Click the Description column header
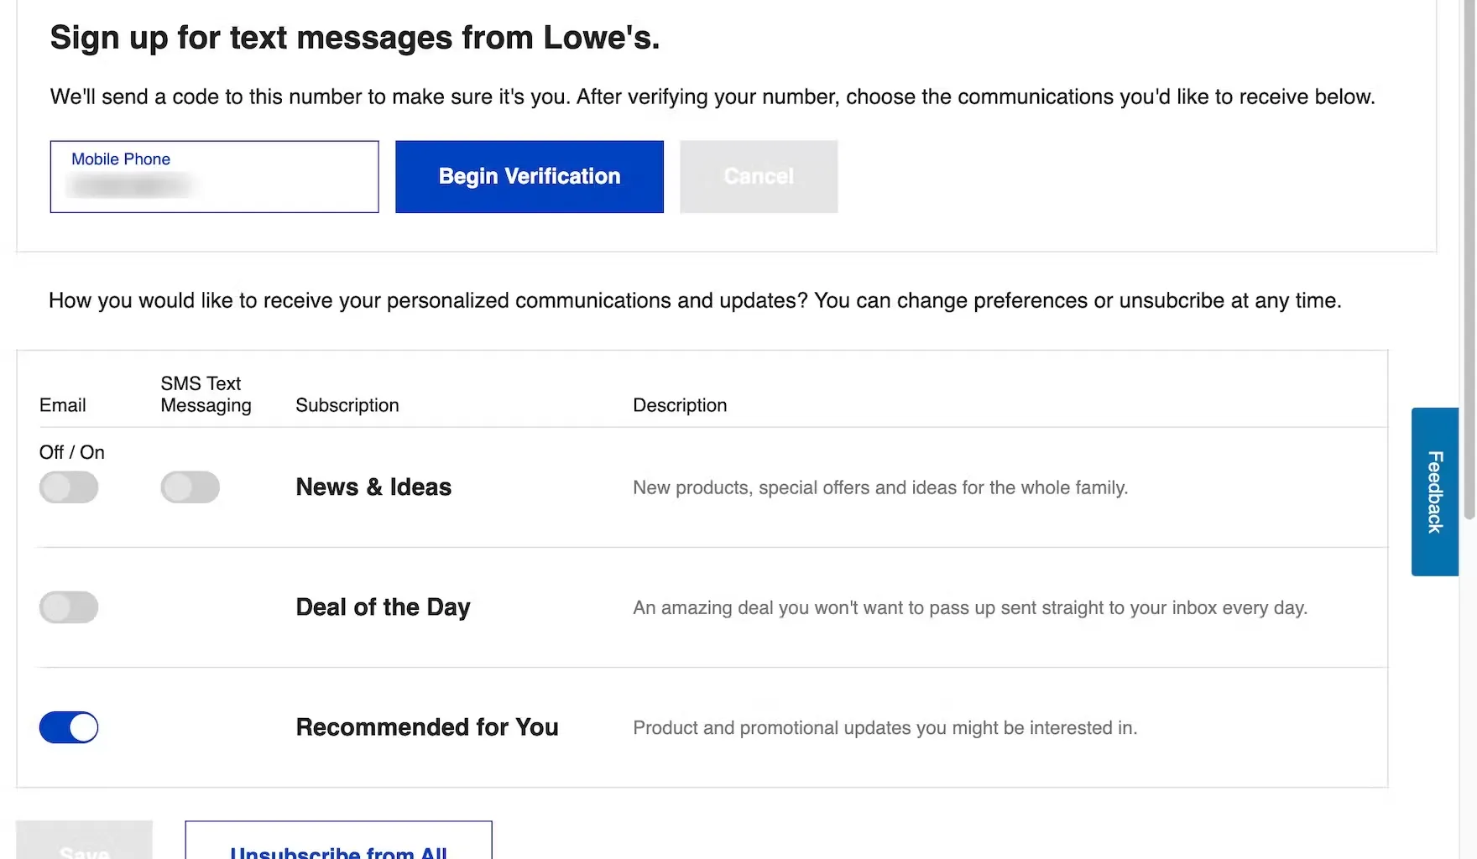 (x=680, y=405)
